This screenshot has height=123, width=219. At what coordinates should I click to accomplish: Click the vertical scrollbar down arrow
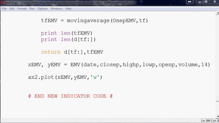[218, 116]
